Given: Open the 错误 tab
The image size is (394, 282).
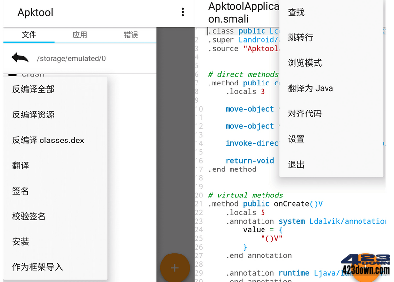Looking at the screenshot, I should (x=131, y=35).
